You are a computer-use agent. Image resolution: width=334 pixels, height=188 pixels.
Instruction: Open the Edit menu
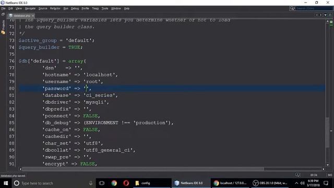(10, 8)
